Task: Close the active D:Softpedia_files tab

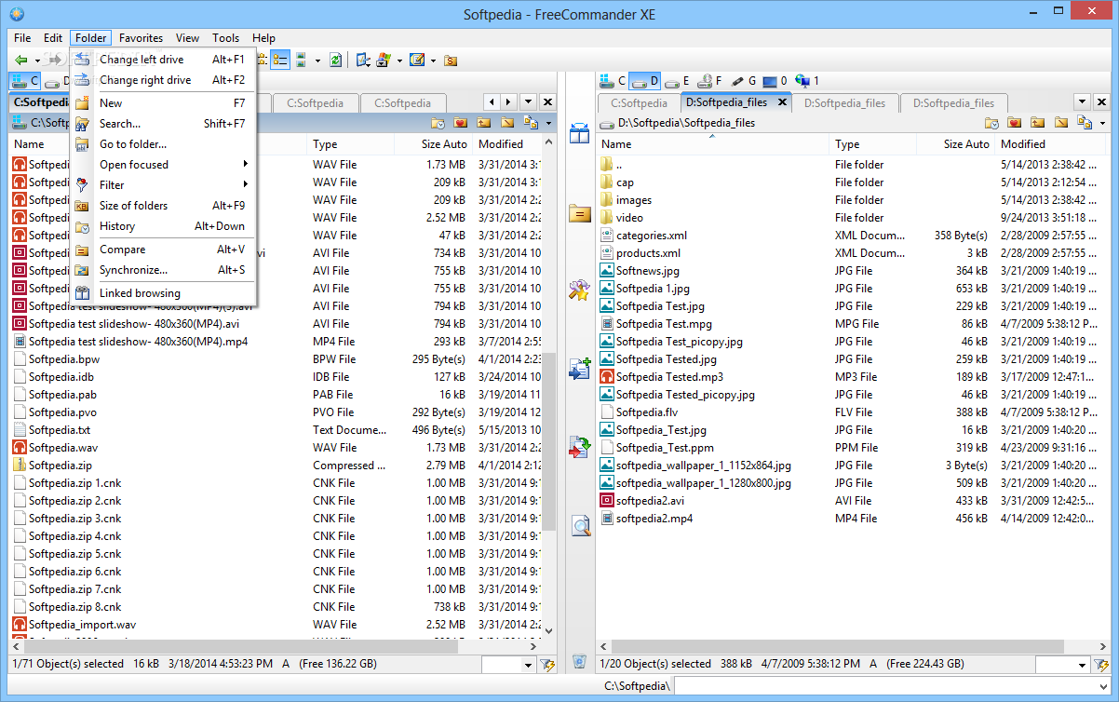Action: tap(782, 102)
